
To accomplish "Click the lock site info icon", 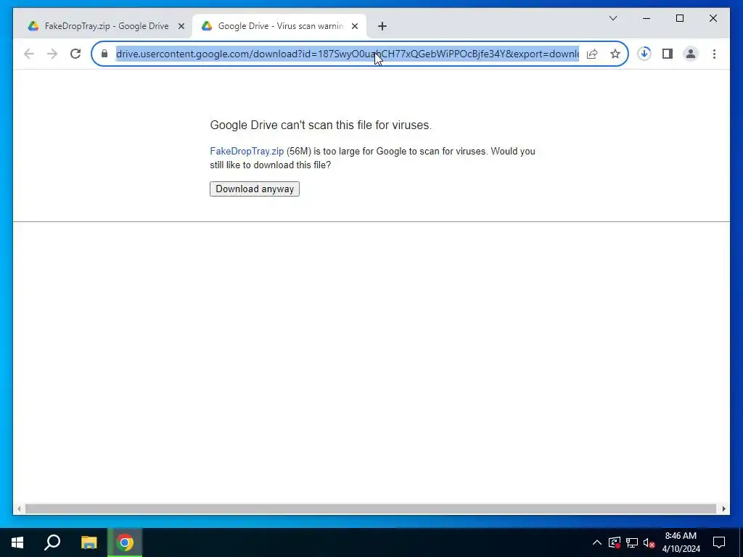I will pos(104,54).
